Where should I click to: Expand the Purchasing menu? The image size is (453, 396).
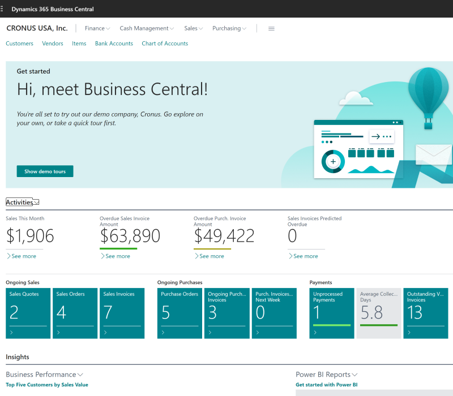(x=229, y=28)
